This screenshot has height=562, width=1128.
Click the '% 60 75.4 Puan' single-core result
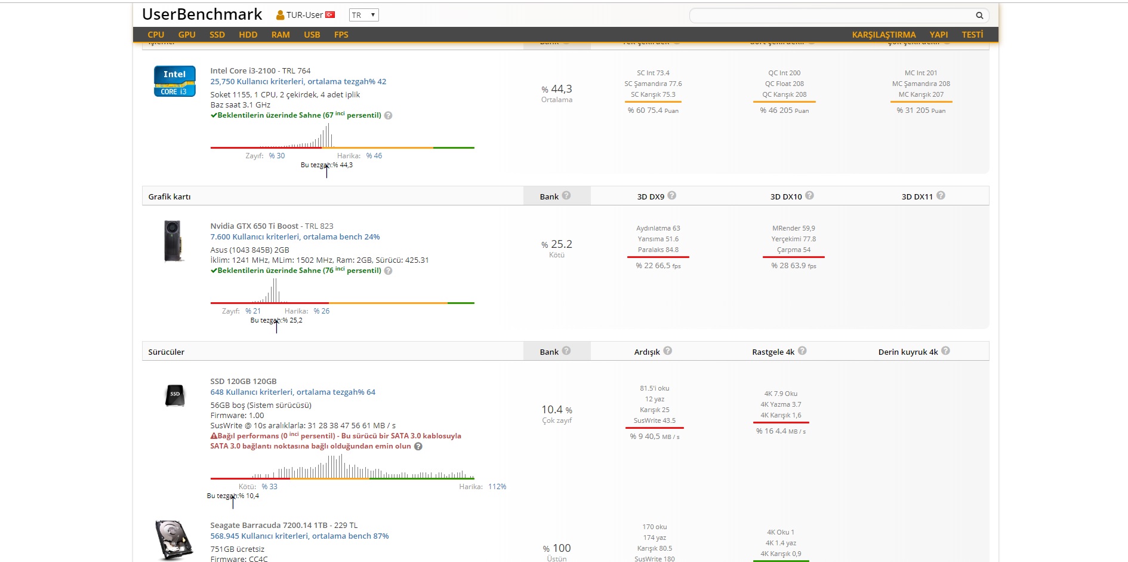click(x=653, y=110)
